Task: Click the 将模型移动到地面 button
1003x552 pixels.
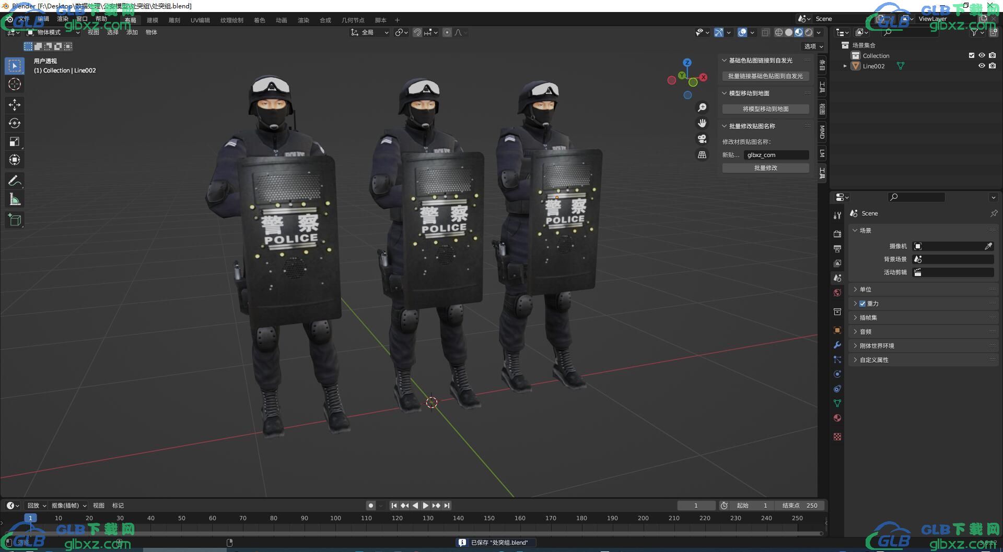Action: tap(765, 109)
